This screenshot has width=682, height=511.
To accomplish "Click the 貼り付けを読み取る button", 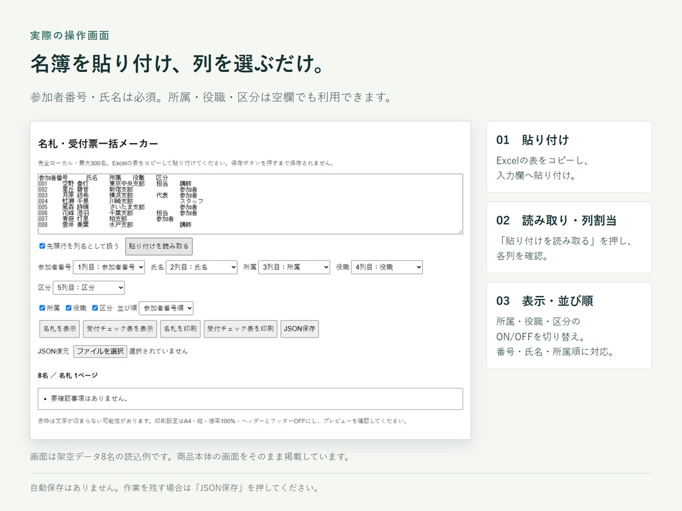I will click(x=159, y=246).
